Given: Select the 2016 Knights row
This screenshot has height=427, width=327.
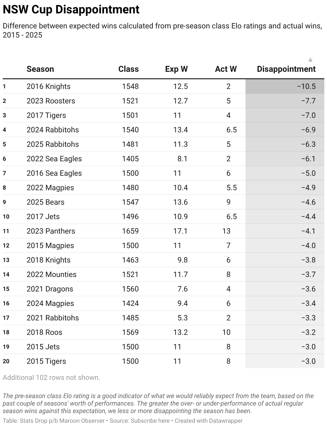Looking at the screenshot, I should click(x=163, y=86).
